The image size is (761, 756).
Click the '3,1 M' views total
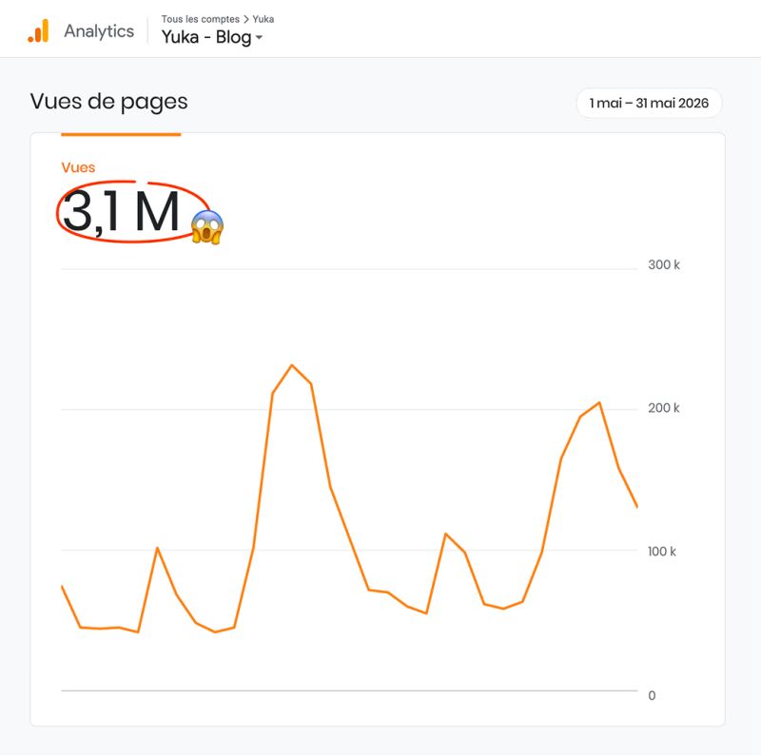122,212
